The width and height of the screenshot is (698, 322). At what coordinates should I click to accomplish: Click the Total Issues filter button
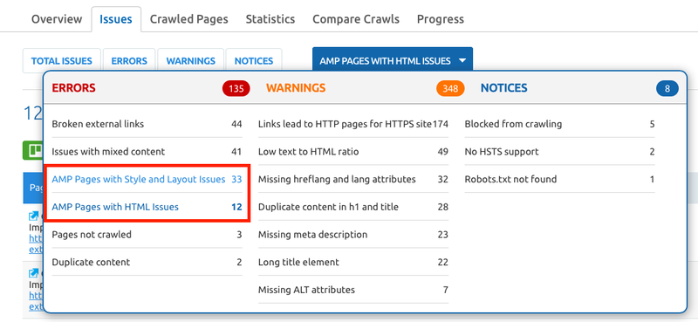[62, 61]
